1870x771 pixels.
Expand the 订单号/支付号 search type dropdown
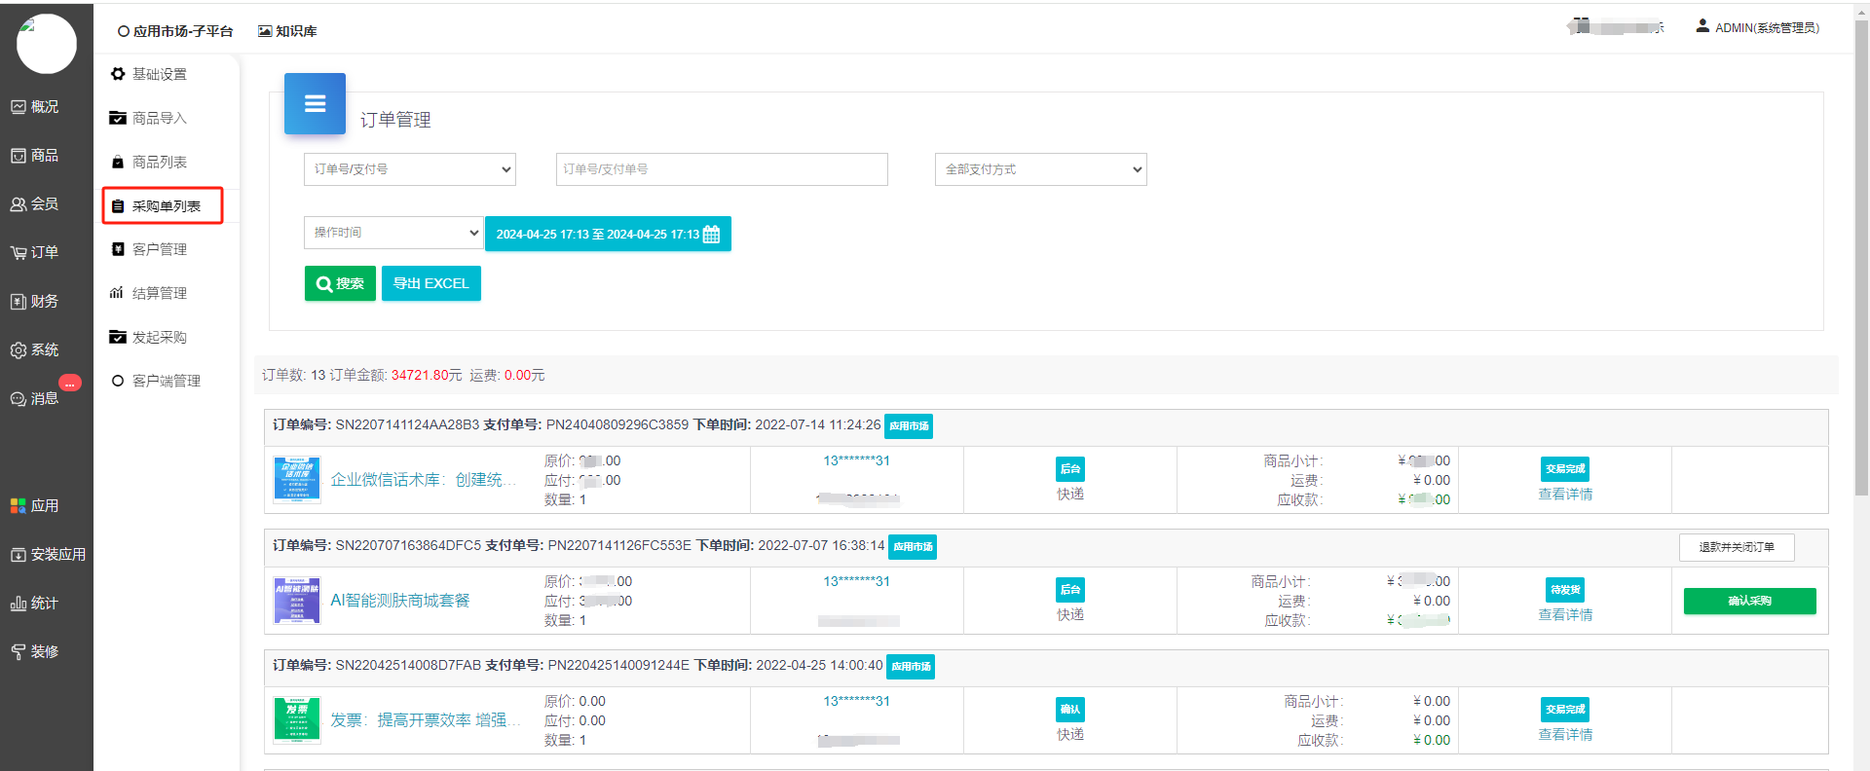tap(409, 169)
